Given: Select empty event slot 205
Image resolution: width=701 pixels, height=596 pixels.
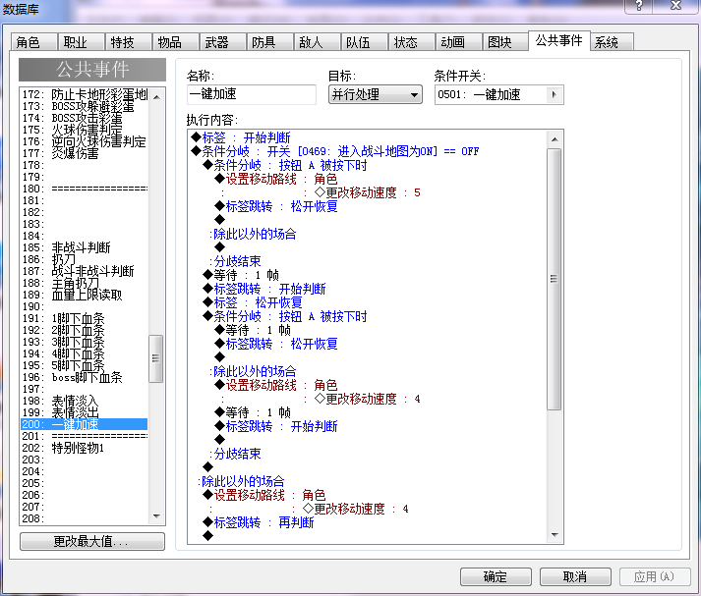Looking at the screenshot, I should click(x=85, y=483).
